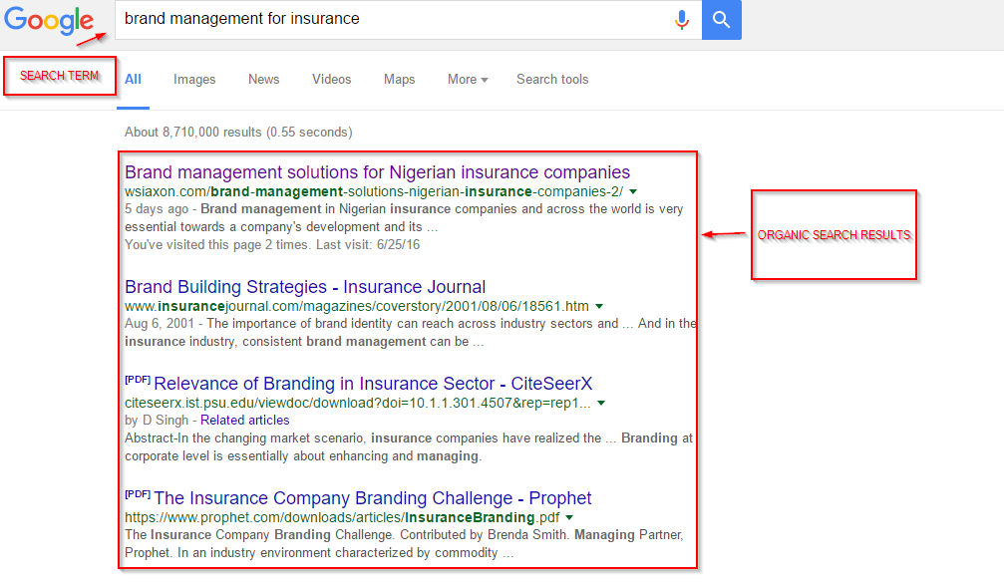Image resolution: width=1004 pixels, height=583 pixels.
Task: Switch to the Maps tab
Action: (399, 80)
